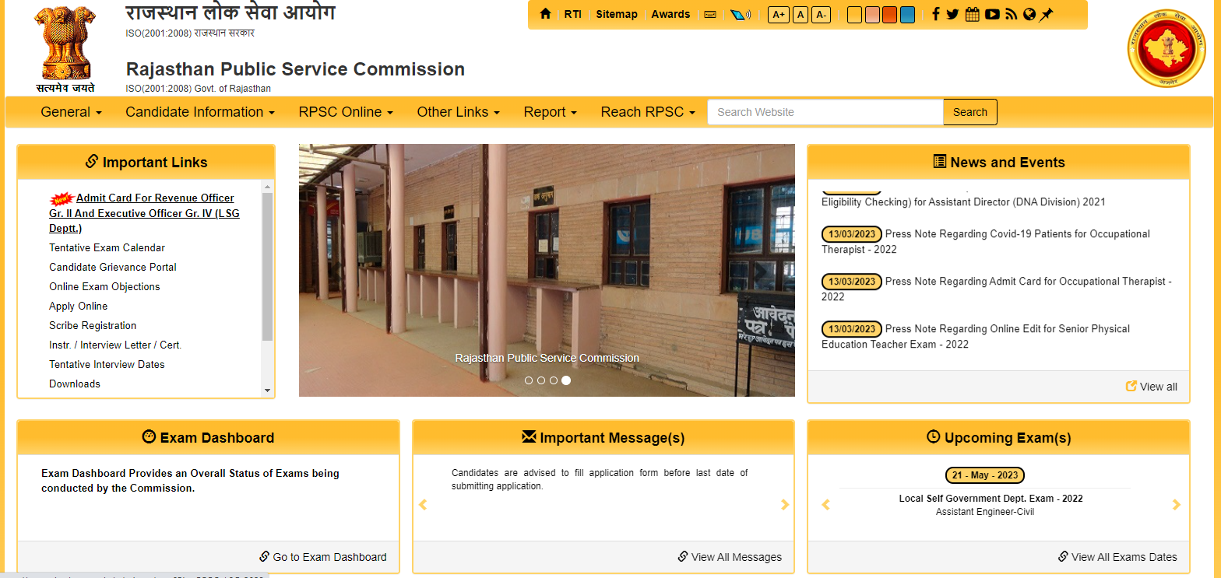1221x578 pixels.
Task: Select second slideshow indicator dot
Action: [x=541, y=380]
